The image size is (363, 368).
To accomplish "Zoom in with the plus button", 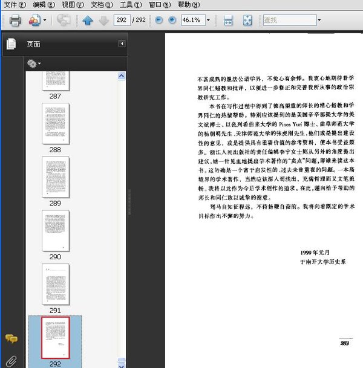I will click(x=172, y=20).
